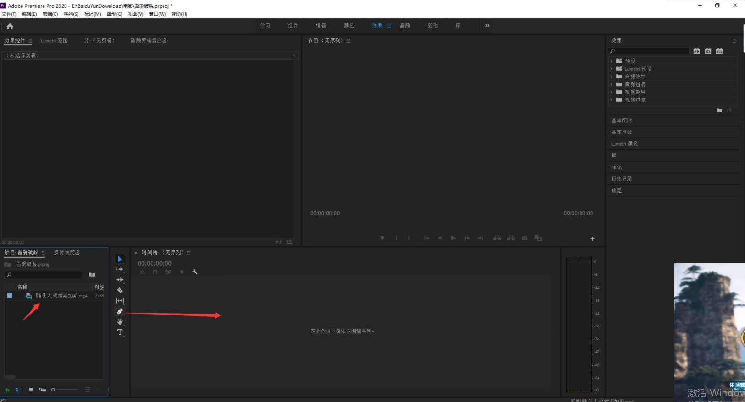Open the 颜色 workspace
This screenshot has height=402, width=745.
click(349, 26)
